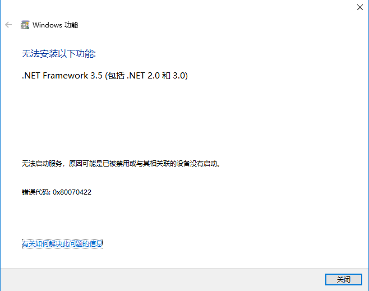Click the 无法启动服务 error message
369x291 pixels.
pyautogui.click(x=121, y=164)
